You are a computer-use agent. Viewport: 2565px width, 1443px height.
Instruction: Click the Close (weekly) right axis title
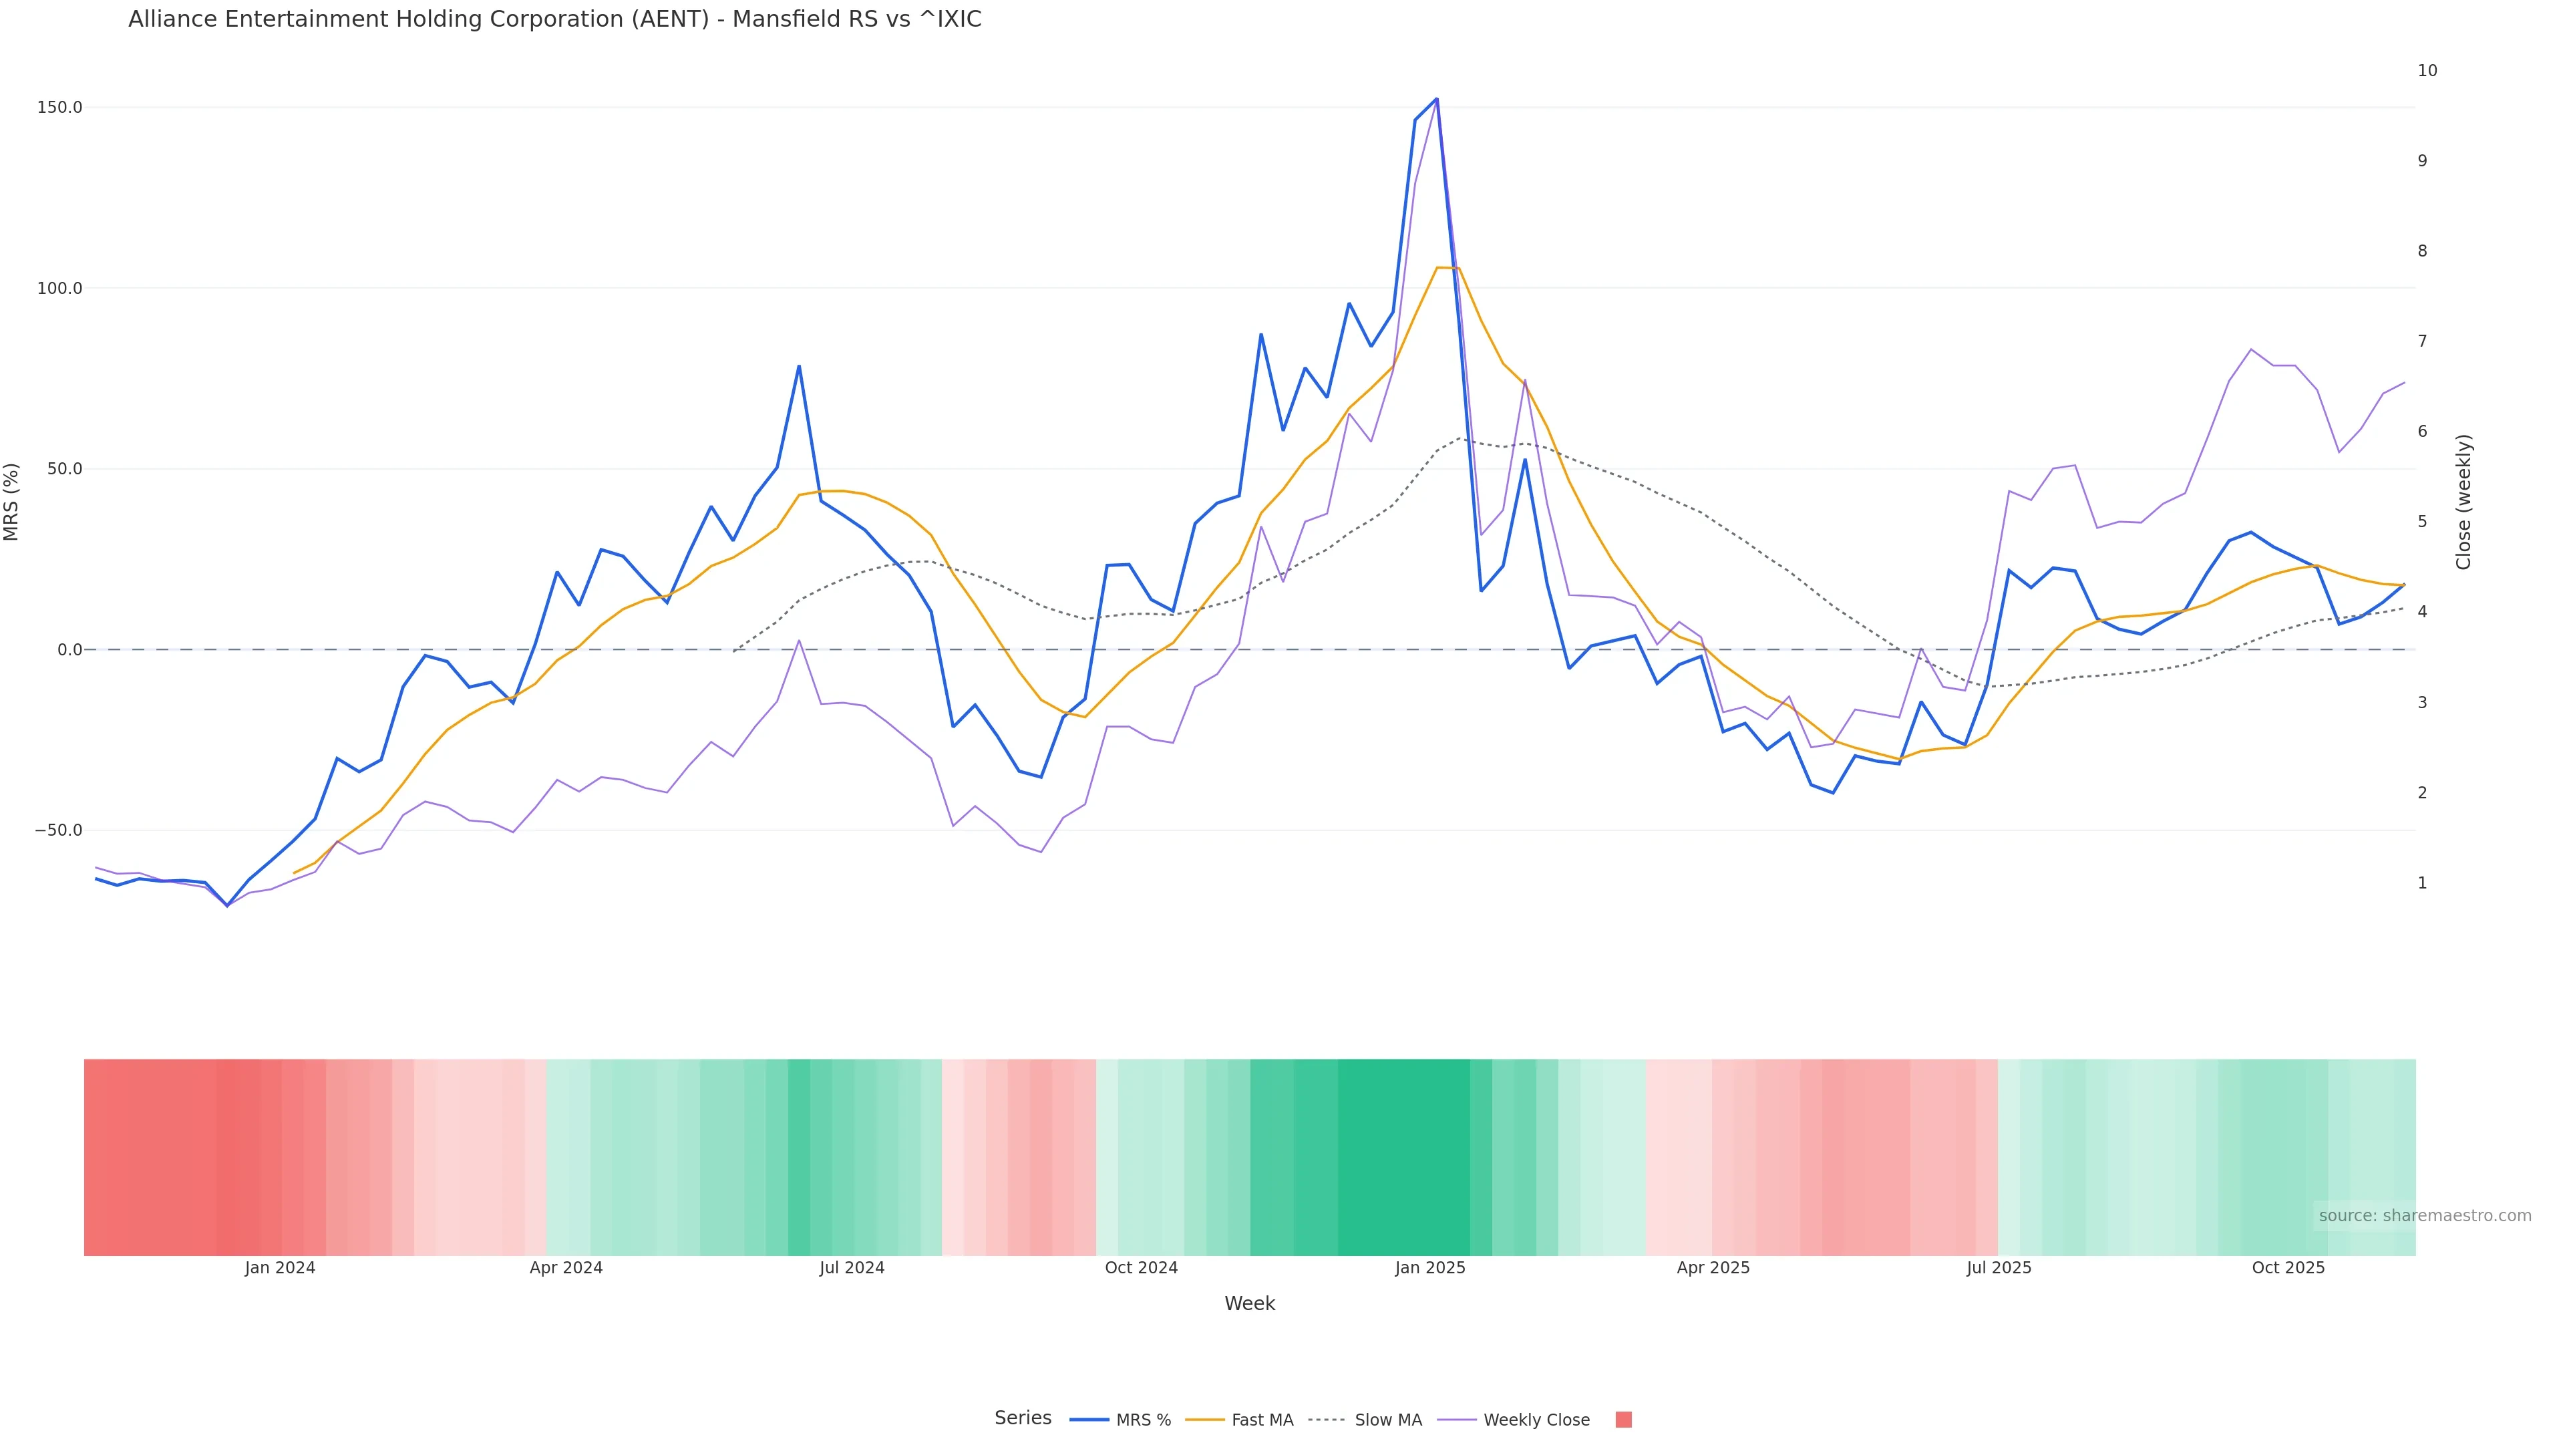[2463, 502]
